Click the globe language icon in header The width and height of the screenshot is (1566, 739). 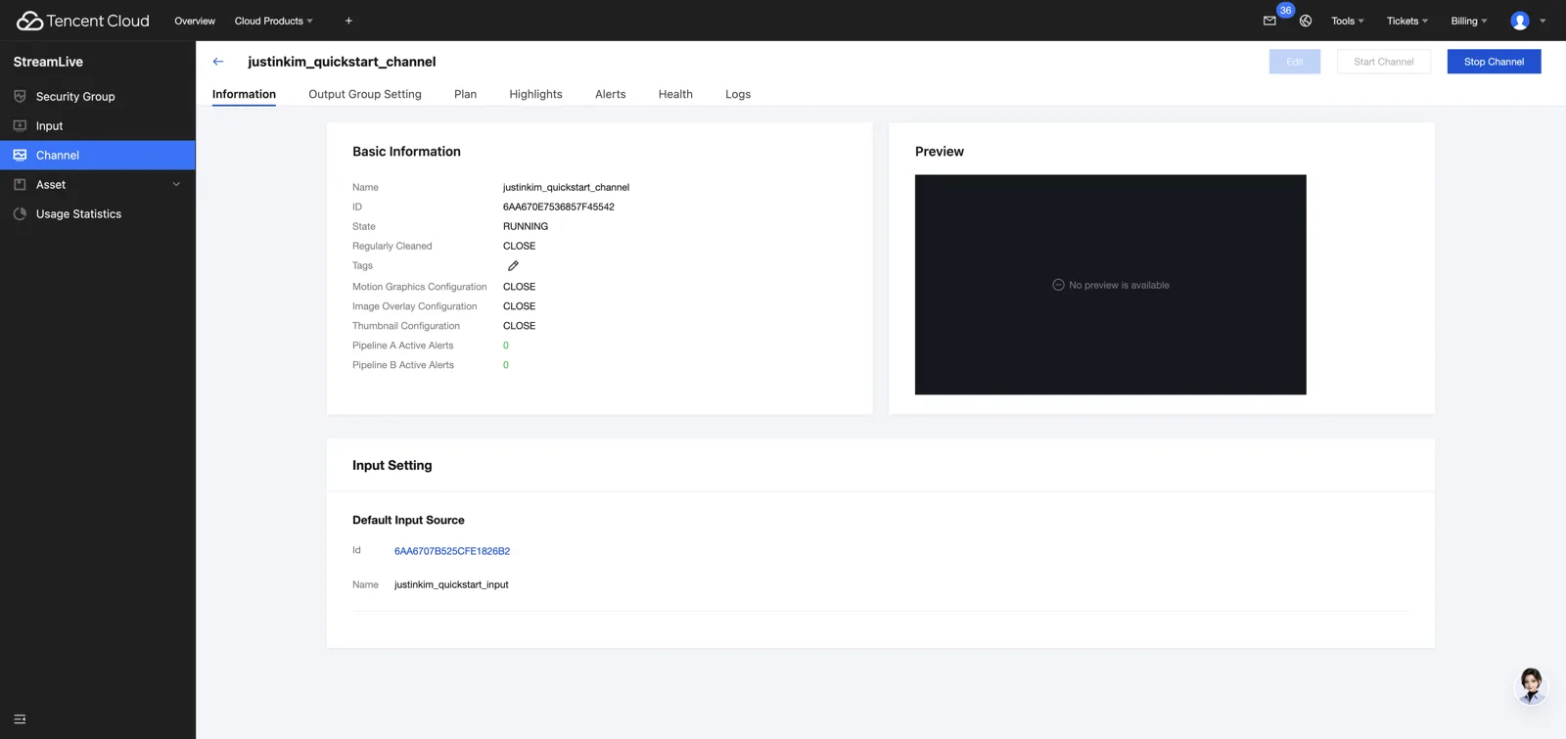tap(1306, 21)
